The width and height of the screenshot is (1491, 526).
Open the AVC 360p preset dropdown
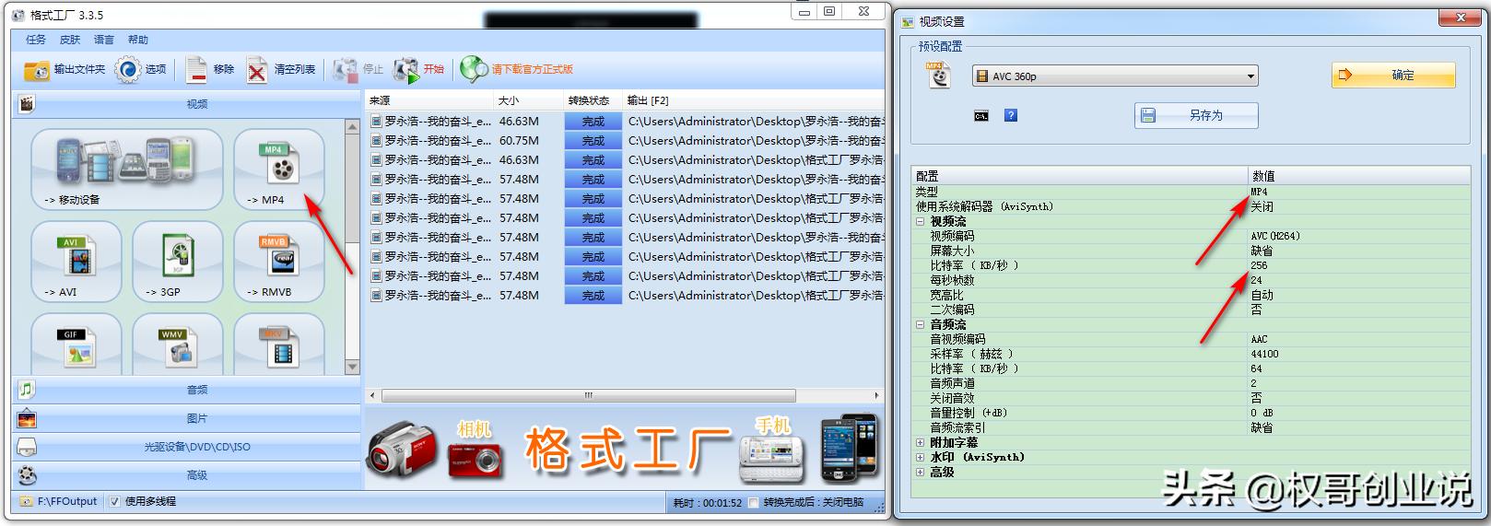pos(1115,76)
